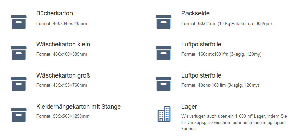Click the Lager heading

click(189, 107)
